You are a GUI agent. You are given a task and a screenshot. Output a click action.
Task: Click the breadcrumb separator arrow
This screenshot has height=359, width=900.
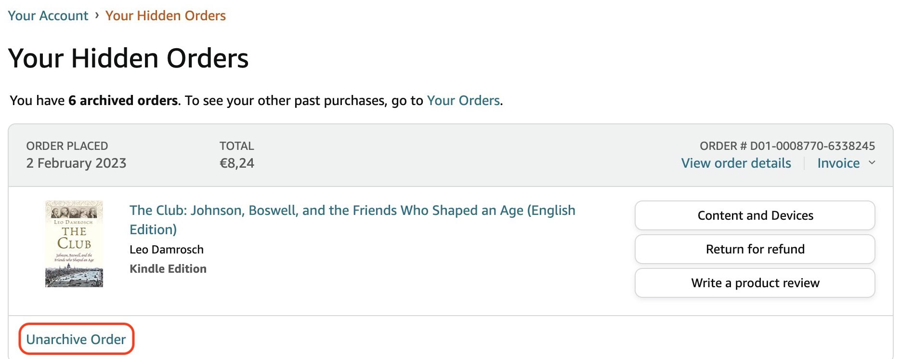point(97,15)
